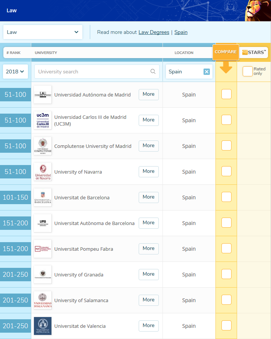Click the Law page title

click(x=12, y=10)
